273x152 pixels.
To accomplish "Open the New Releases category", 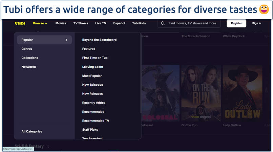I will pos(92,94).
